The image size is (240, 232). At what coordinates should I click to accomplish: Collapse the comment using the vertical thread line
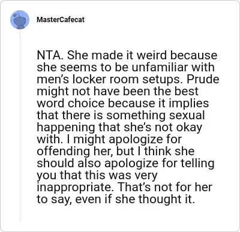[20, 125]
